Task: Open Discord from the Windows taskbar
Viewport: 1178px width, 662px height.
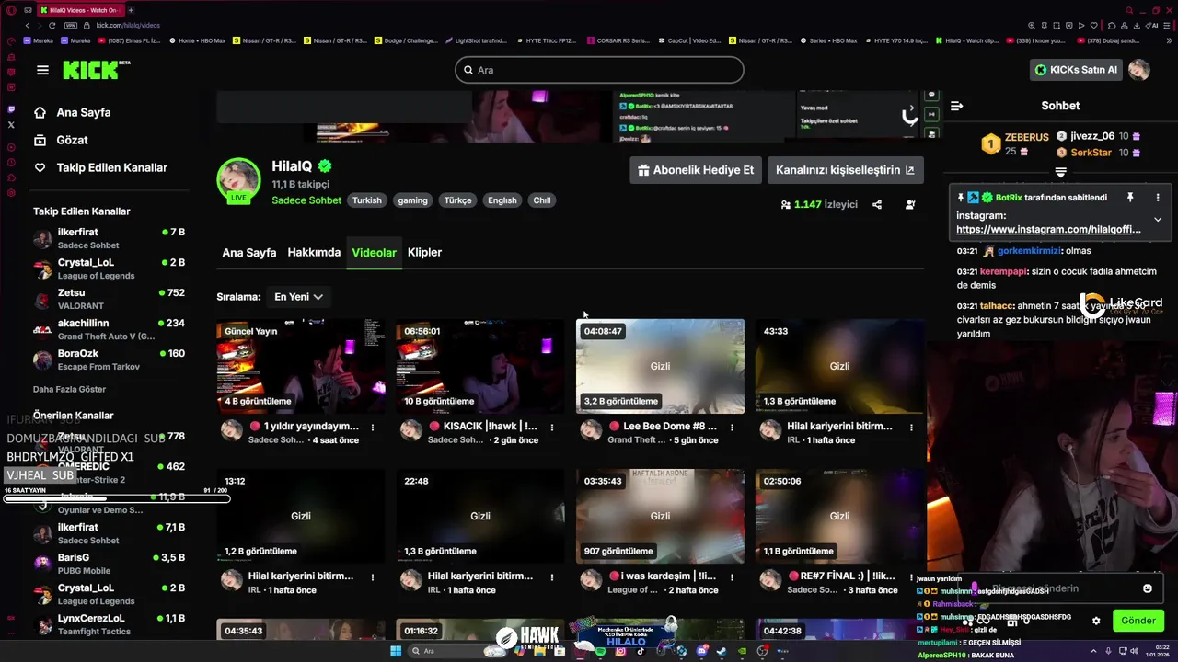Action: click(x=702, y=651)
